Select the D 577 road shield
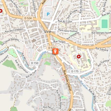Screen dimensions: 111x111 coord(52,48)
